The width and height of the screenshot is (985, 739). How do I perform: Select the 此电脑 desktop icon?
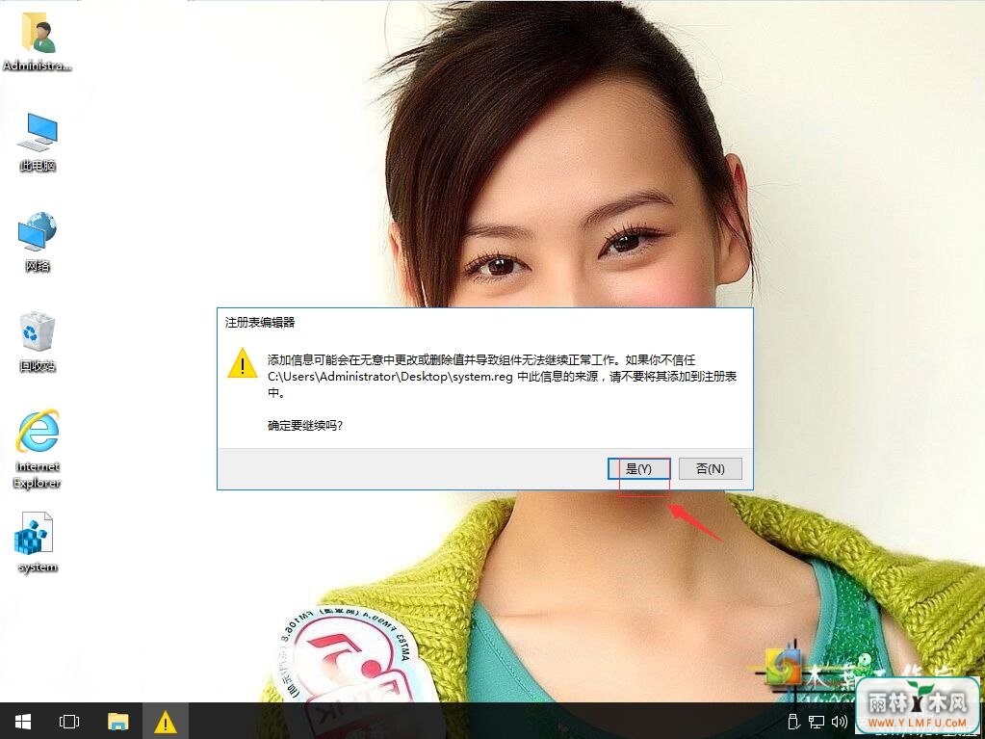(38, 142)
